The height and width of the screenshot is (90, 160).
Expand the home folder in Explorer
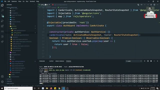tap(13, 11)
